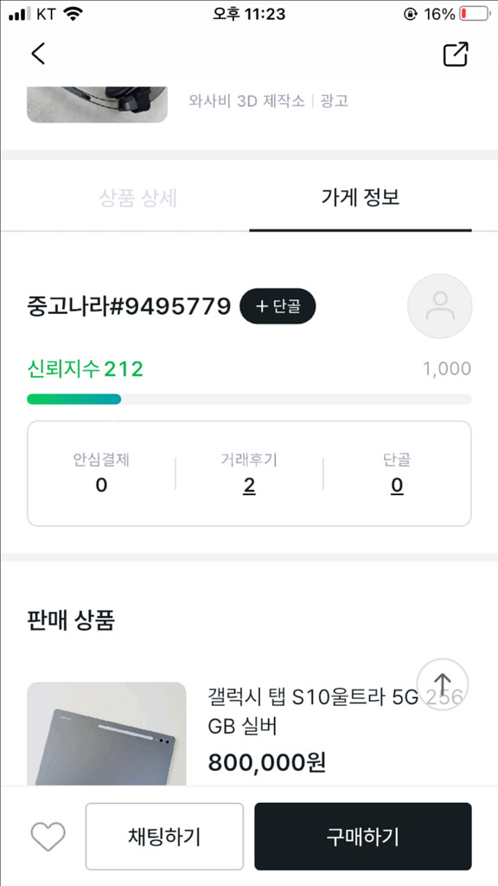Select the 가게 정보 tab
This screenshot has width=498, height=886.
click(361, 198)
